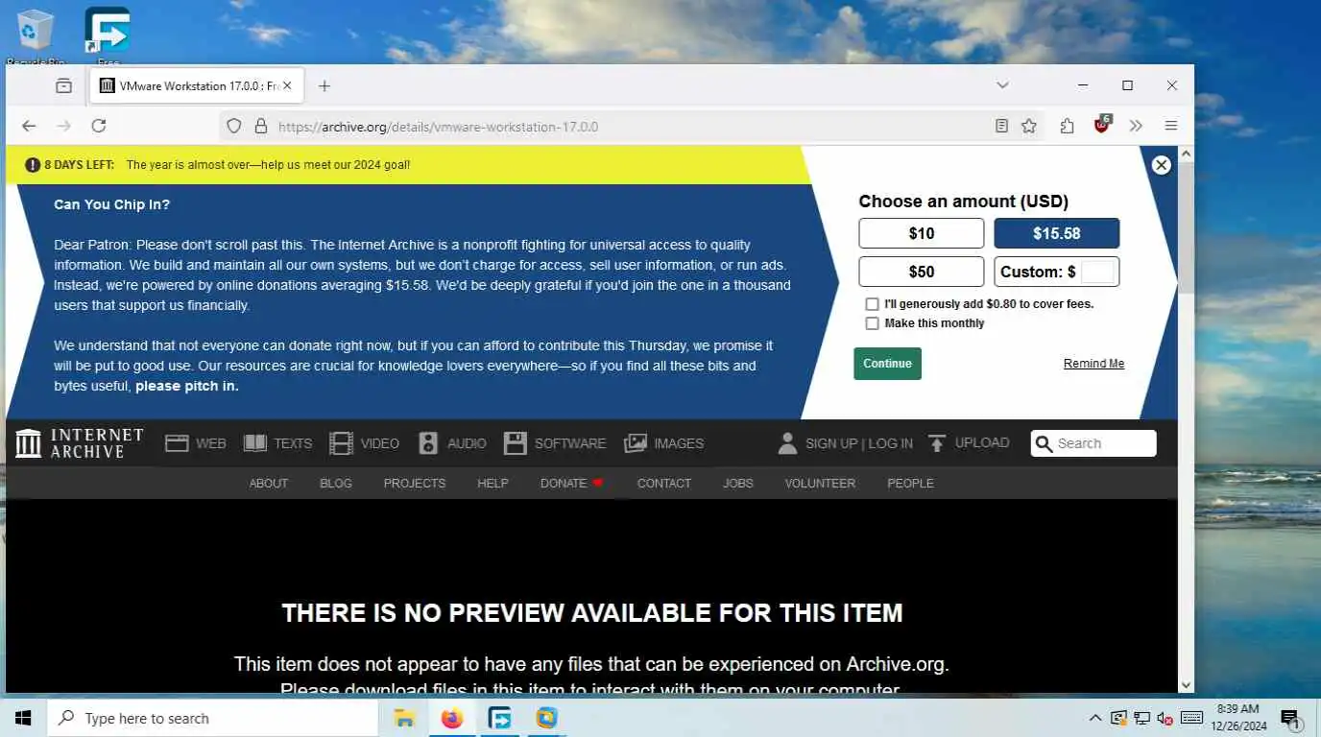
Task: Show hidden system tray icons
Action: [x=1094, y=718]
